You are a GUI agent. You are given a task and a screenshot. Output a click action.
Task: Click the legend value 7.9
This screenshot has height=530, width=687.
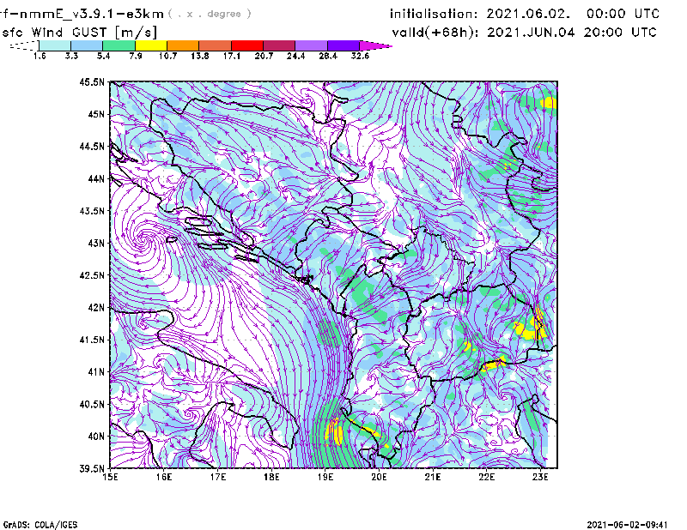[136, 56]
